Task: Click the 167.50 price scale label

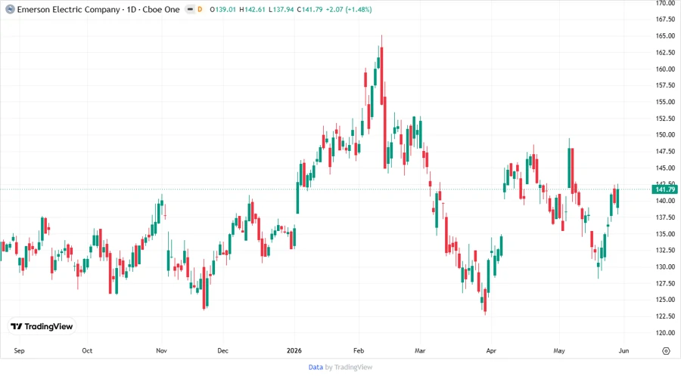Action: (x=665, y=20)
